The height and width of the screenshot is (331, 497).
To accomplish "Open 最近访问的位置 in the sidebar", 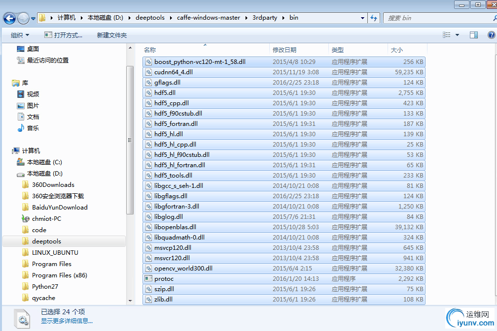I will [48, 60].
